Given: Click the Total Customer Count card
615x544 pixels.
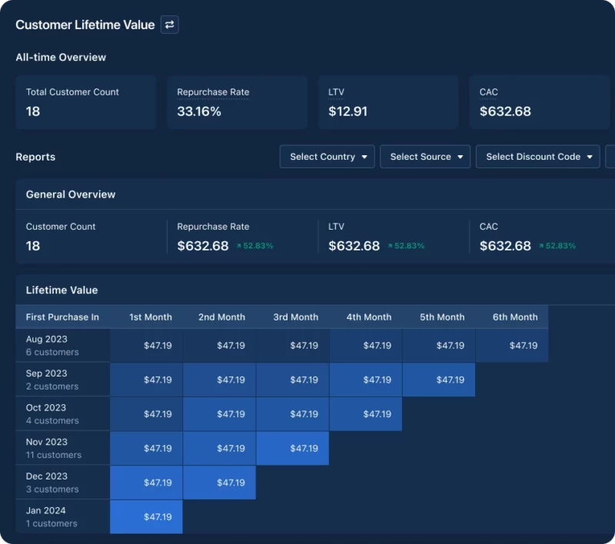Looking at the screenshot, I should point(85,102).
